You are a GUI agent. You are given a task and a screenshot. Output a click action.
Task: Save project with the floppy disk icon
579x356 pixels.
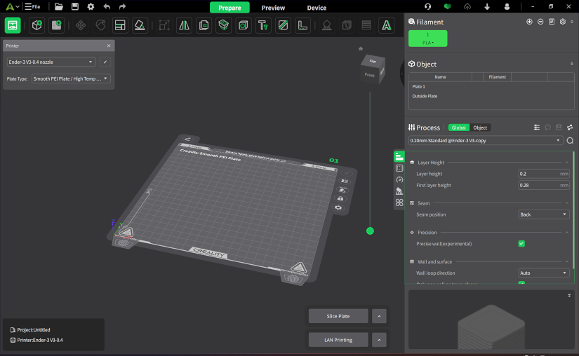(75, 6)
